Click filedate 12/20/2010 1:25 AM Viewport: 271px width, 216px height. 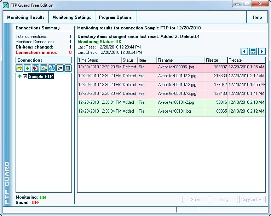(246, 67)
